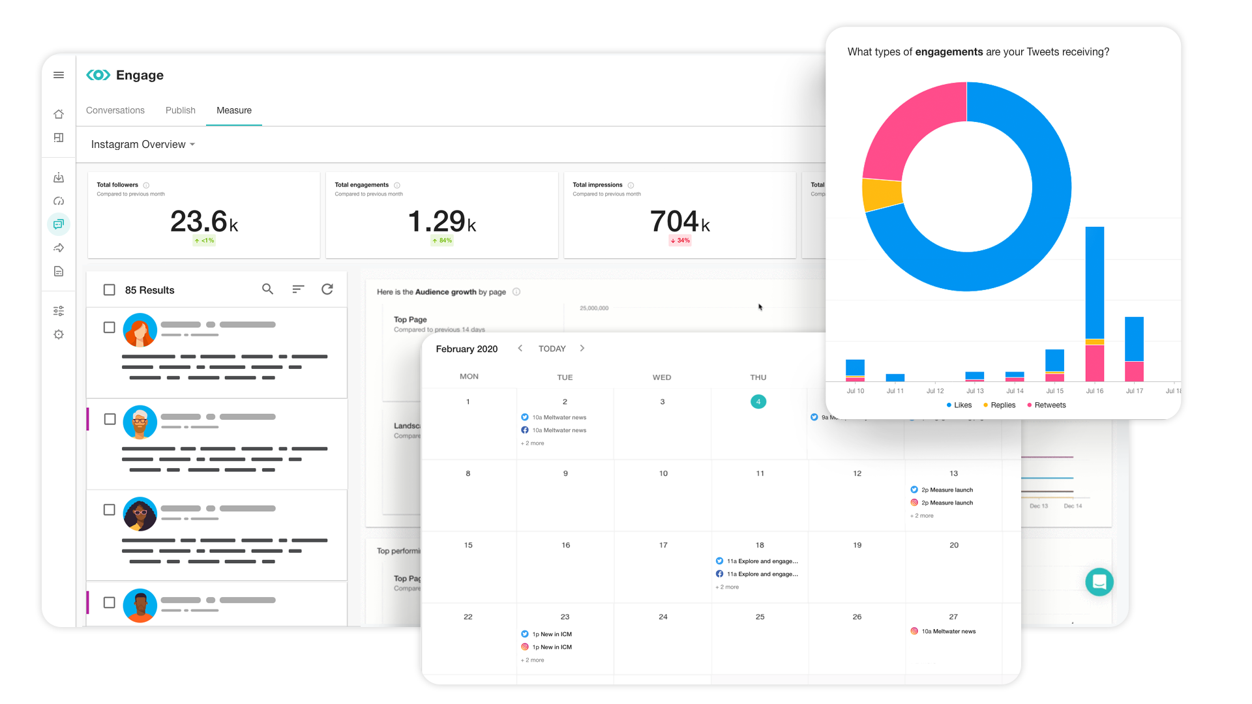Open the gauge monitor sidebar icon
Viewport: 1252px width, 704px height.
59,201
